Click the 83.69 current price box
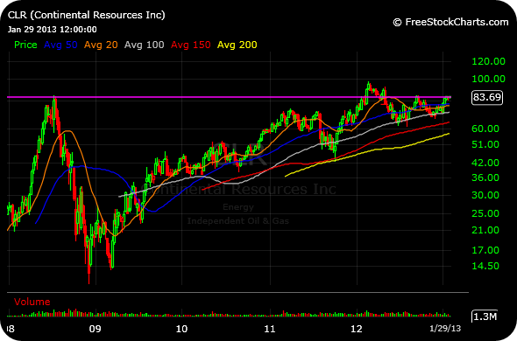The height and width of the screenshot is (341, 517). tap(487, 97)
